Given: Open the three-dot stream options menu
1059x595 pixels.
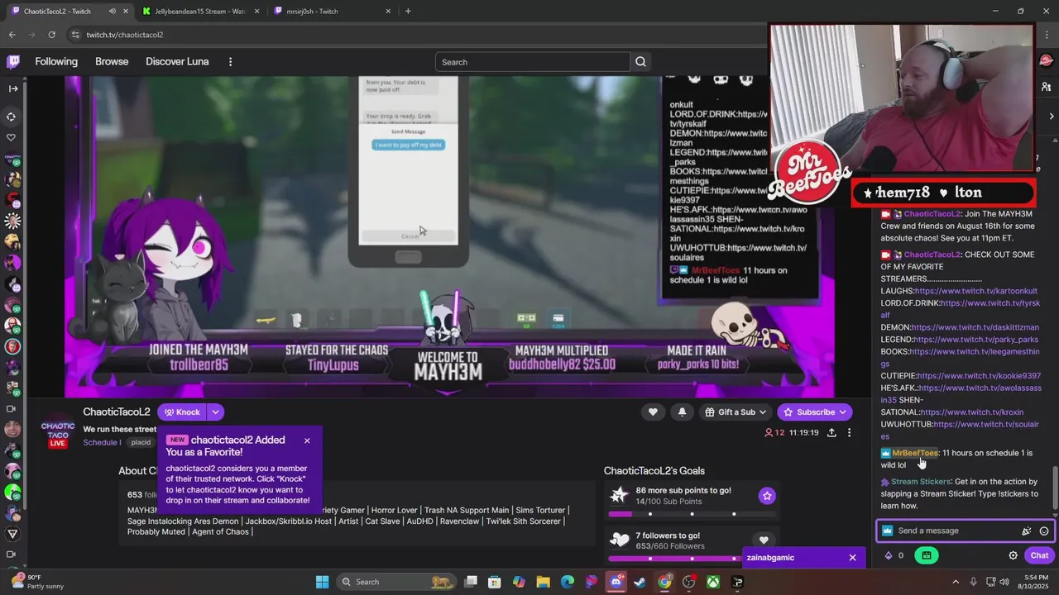Looking at the screenshot, I should [x=849, y=433].
